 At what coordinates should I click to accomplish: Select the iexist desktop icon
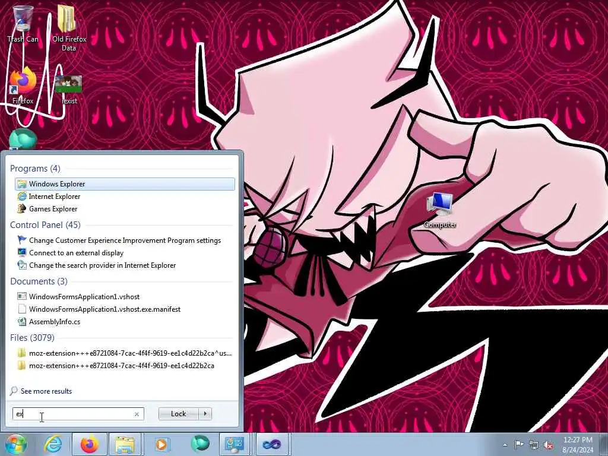(69, 90)
